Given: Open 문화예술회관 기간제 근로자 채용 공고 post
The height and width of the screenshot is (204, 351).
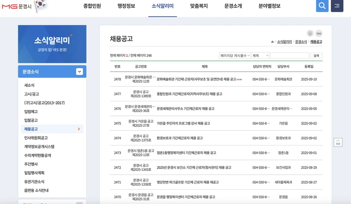Looking at the screenshot, I should (196, 79).
